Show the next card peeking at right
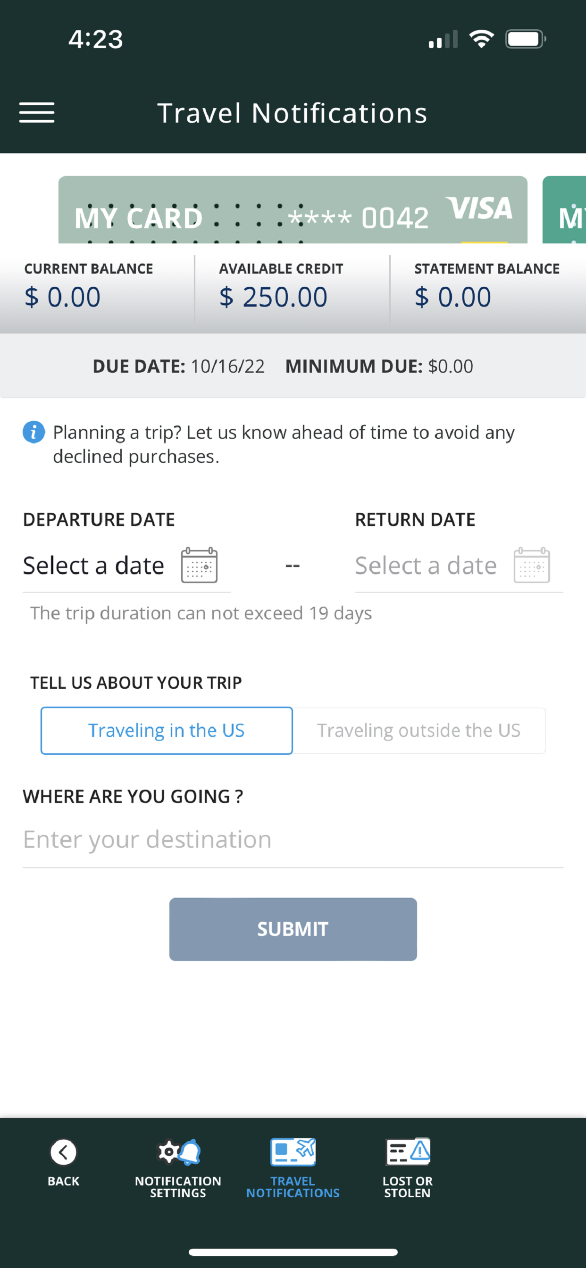Screen dimensions: 586x1268 (x=564, y=210)
